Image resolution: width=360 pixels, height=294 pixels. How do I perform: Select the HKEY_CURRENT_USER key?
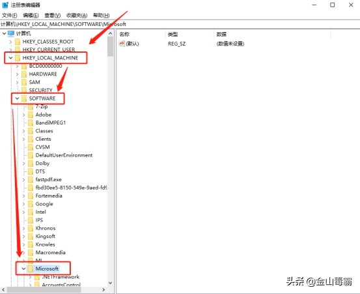click(x=49, y=50)
